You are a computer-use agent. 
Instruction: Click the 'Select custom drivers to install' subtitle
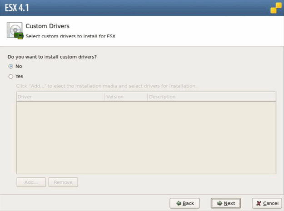(70, 35)
